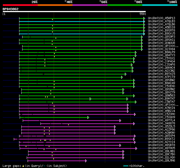Select the UniRef100_A9TH05 label
Image resolution: width=180 pixels, height=168 pixels.
(x=161, y=148)
